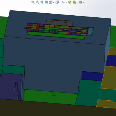Expand the View Settings monitor dropdown arrow

click(x=84, y=2)
